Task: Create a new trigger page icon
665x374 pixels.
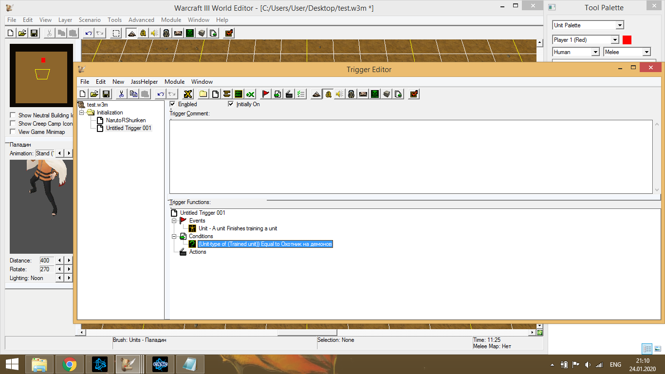Action: pos(215,94)
